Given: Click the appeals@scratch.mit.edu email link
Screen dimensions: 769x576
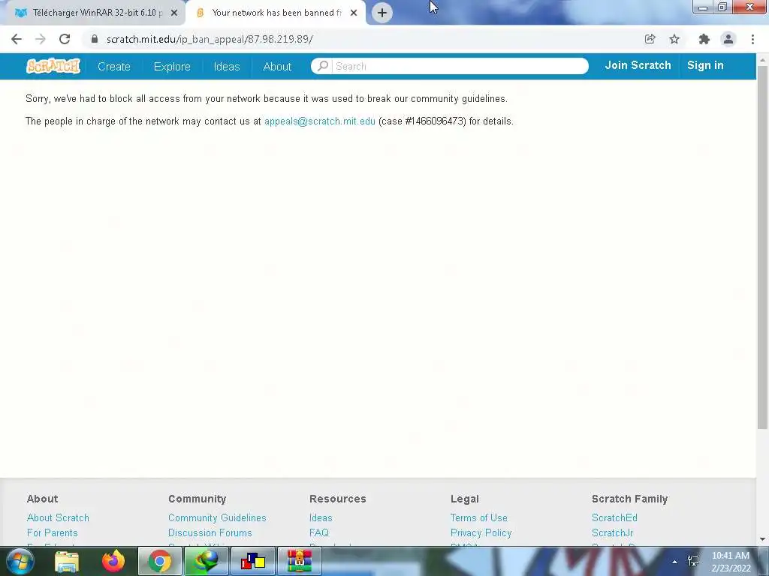Looking at the screenshot, I should click(x=320, y=121).
